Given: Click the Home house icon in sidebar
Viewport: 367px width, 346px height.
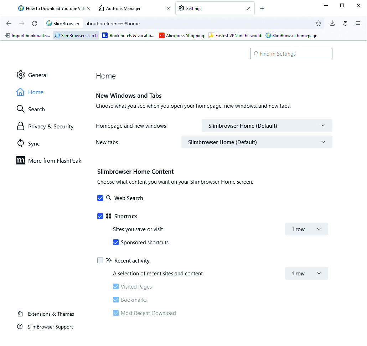Looking at the screenshot, I should point(20,92).
